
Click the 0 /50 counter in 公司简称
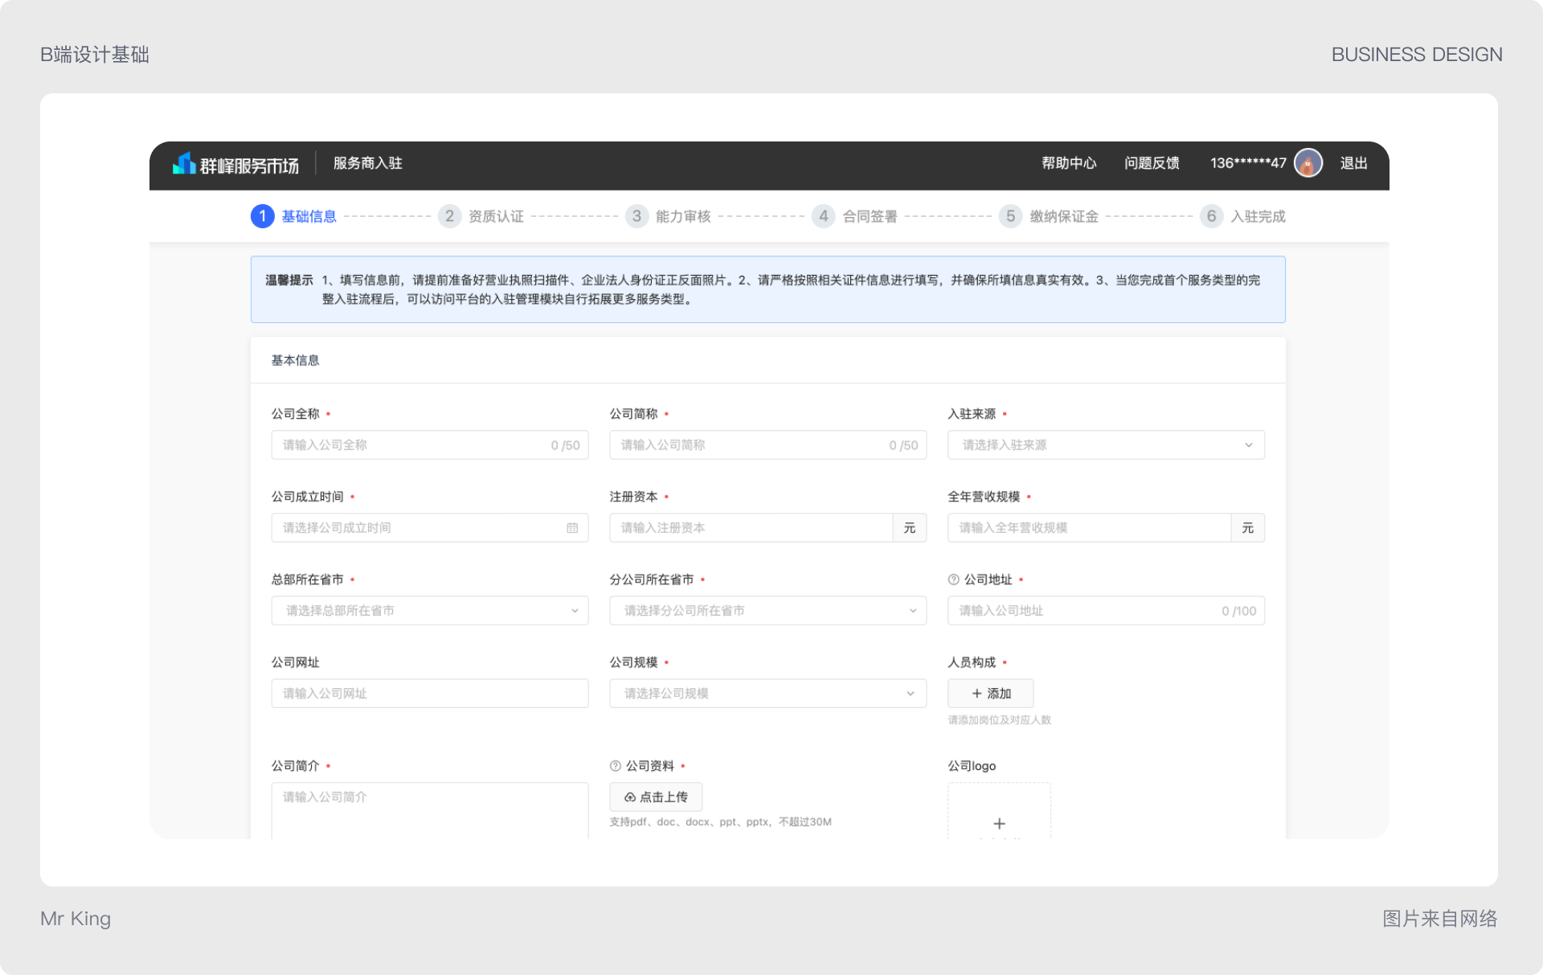903,445
